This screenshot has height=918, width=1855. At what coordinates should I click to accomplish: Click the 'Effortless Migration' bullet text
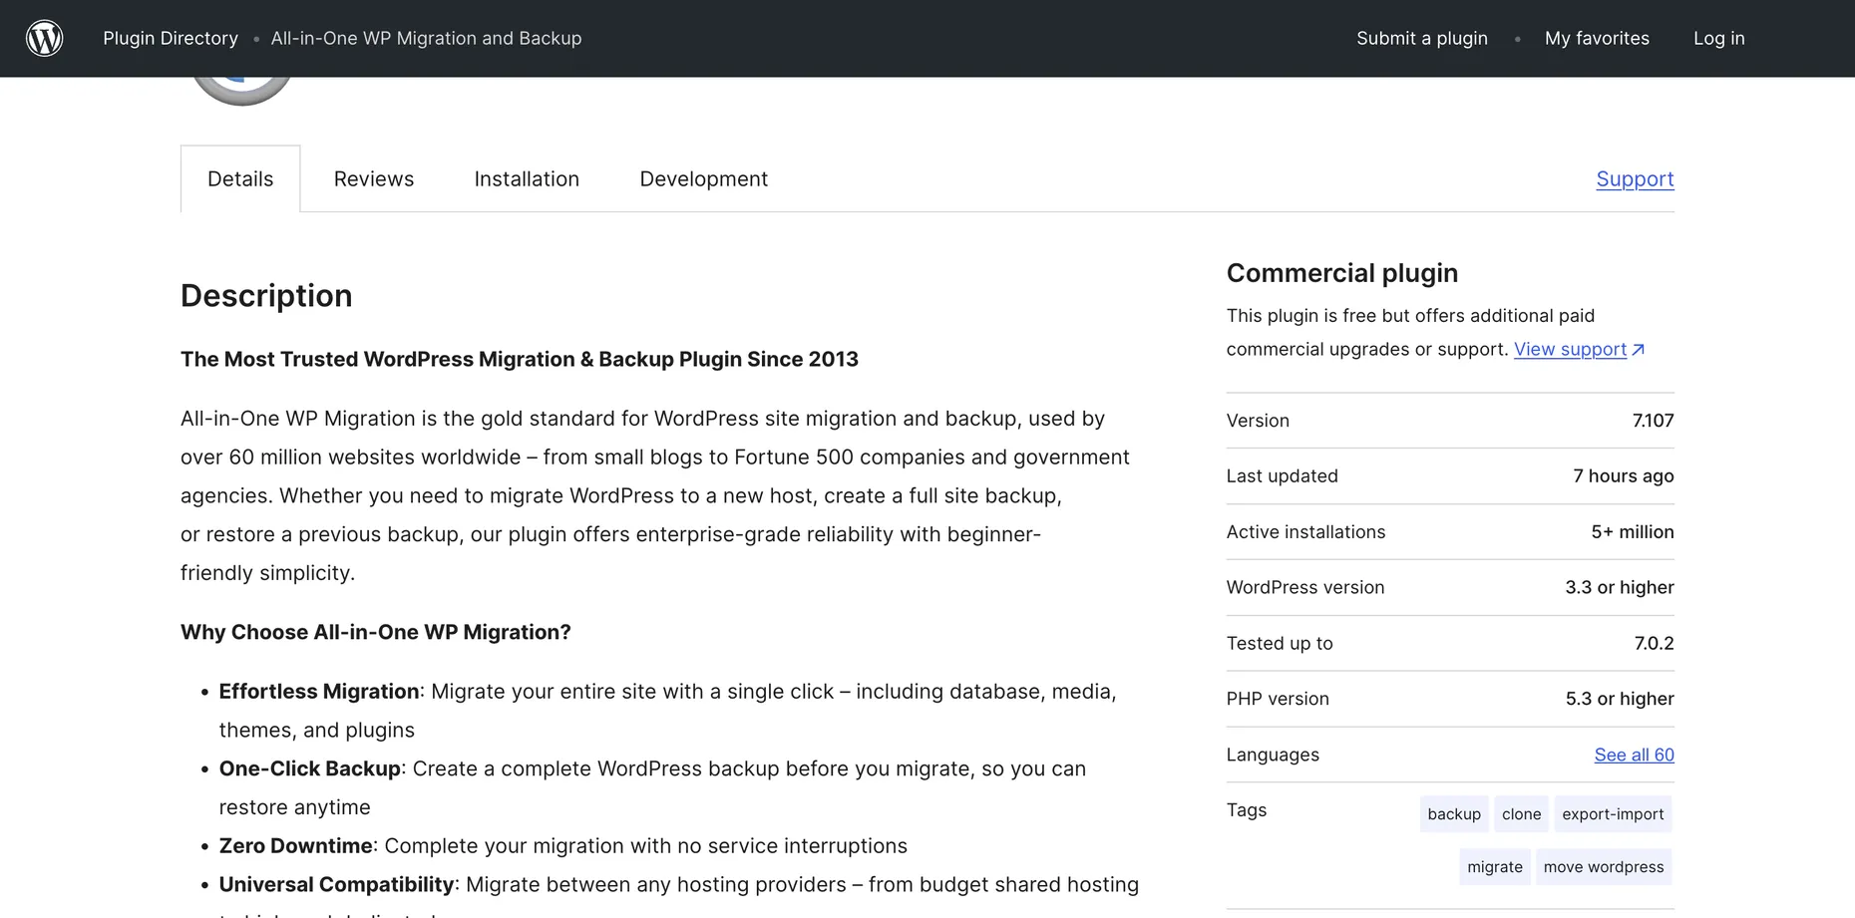coord(319,692)
